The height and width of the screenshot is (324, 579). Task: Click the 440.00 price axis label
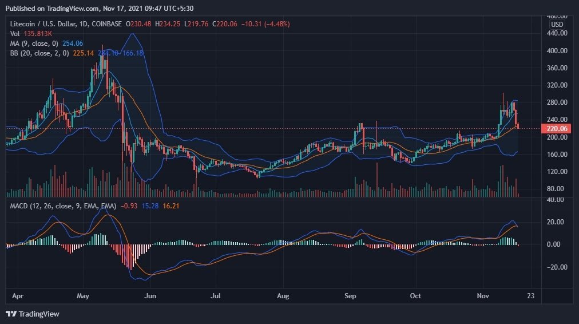click(557, 33)
